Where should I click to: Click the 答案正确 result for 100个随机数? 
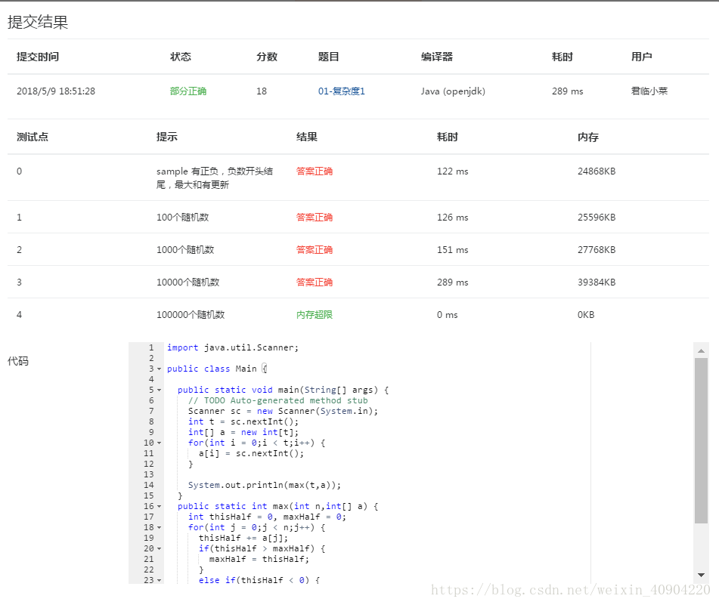(x=314, y=217)
